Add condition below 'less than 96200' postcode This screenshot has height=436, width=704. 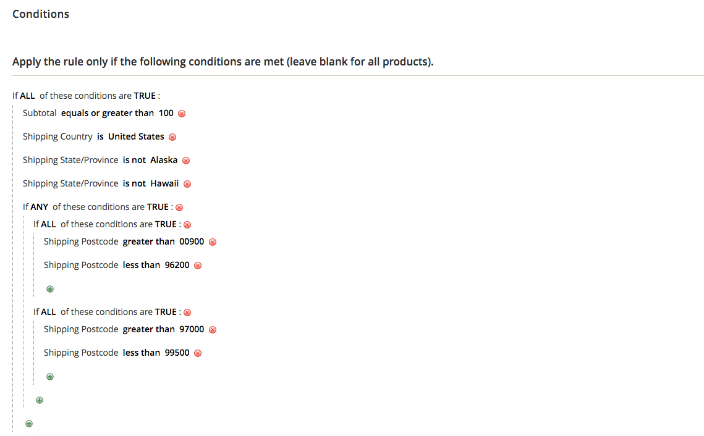click(x=50, y=288)
